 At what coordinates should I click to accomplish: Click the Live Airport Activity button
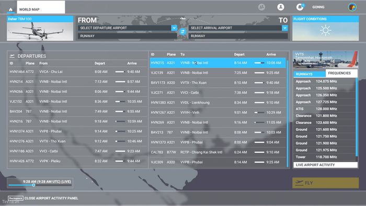click(325, 165)
